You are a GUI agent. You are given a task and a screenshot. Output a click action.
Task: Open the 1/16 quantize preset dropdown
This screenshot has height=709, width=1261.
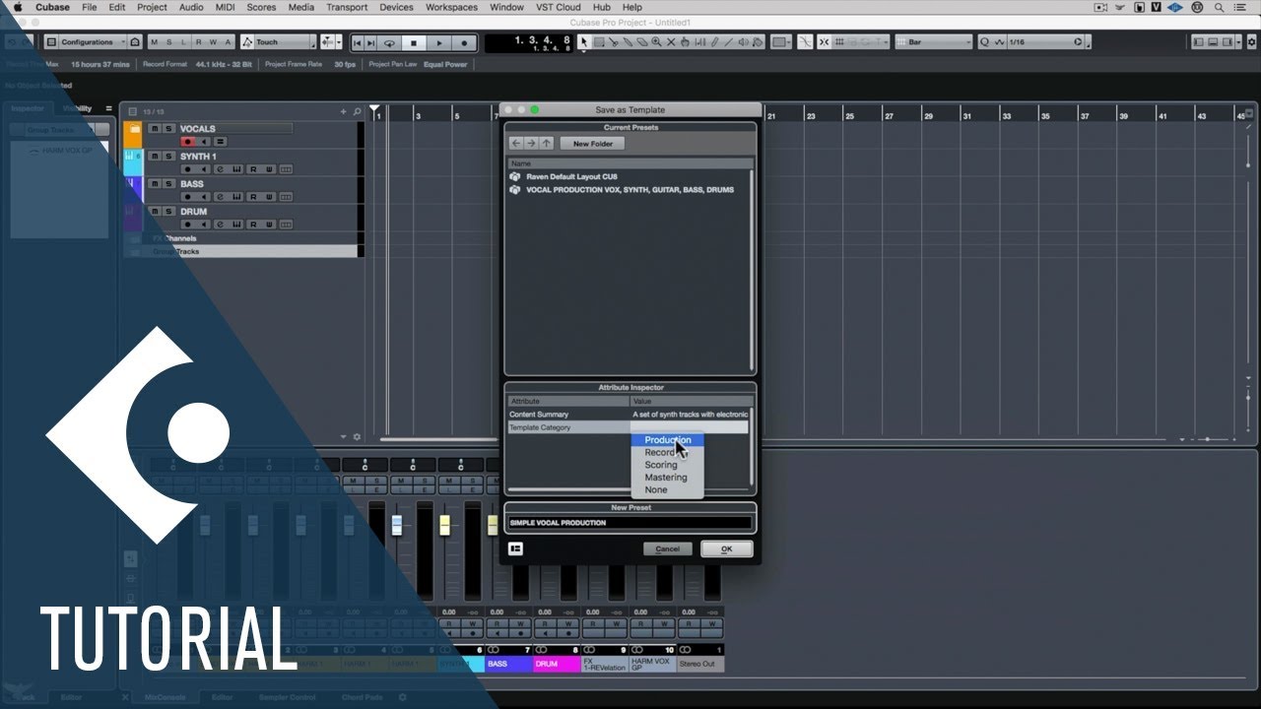pyautogui.click(x=1046, y=42)
